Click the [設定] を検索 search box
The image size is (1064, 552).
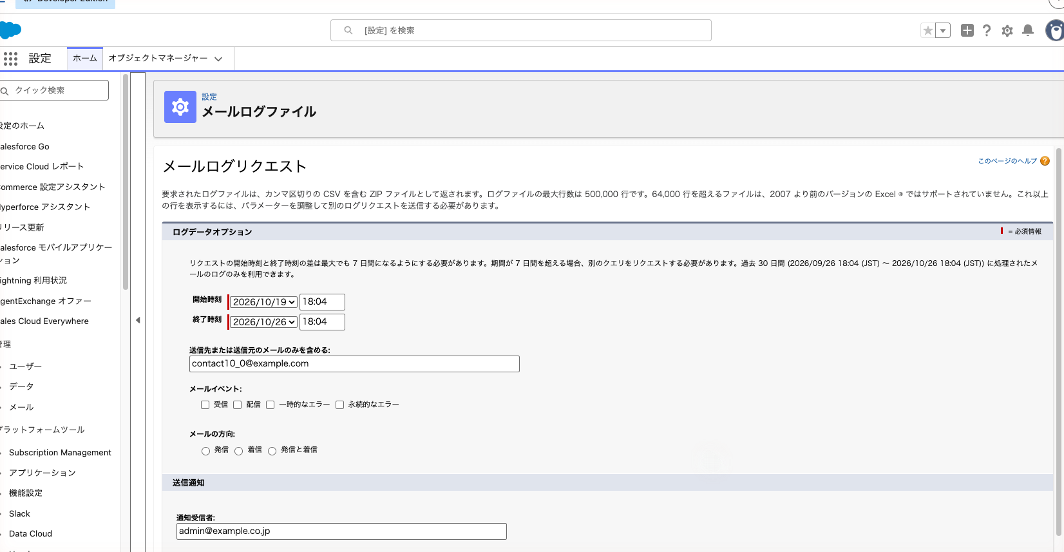pyautogui.click(x=521, y=30)
